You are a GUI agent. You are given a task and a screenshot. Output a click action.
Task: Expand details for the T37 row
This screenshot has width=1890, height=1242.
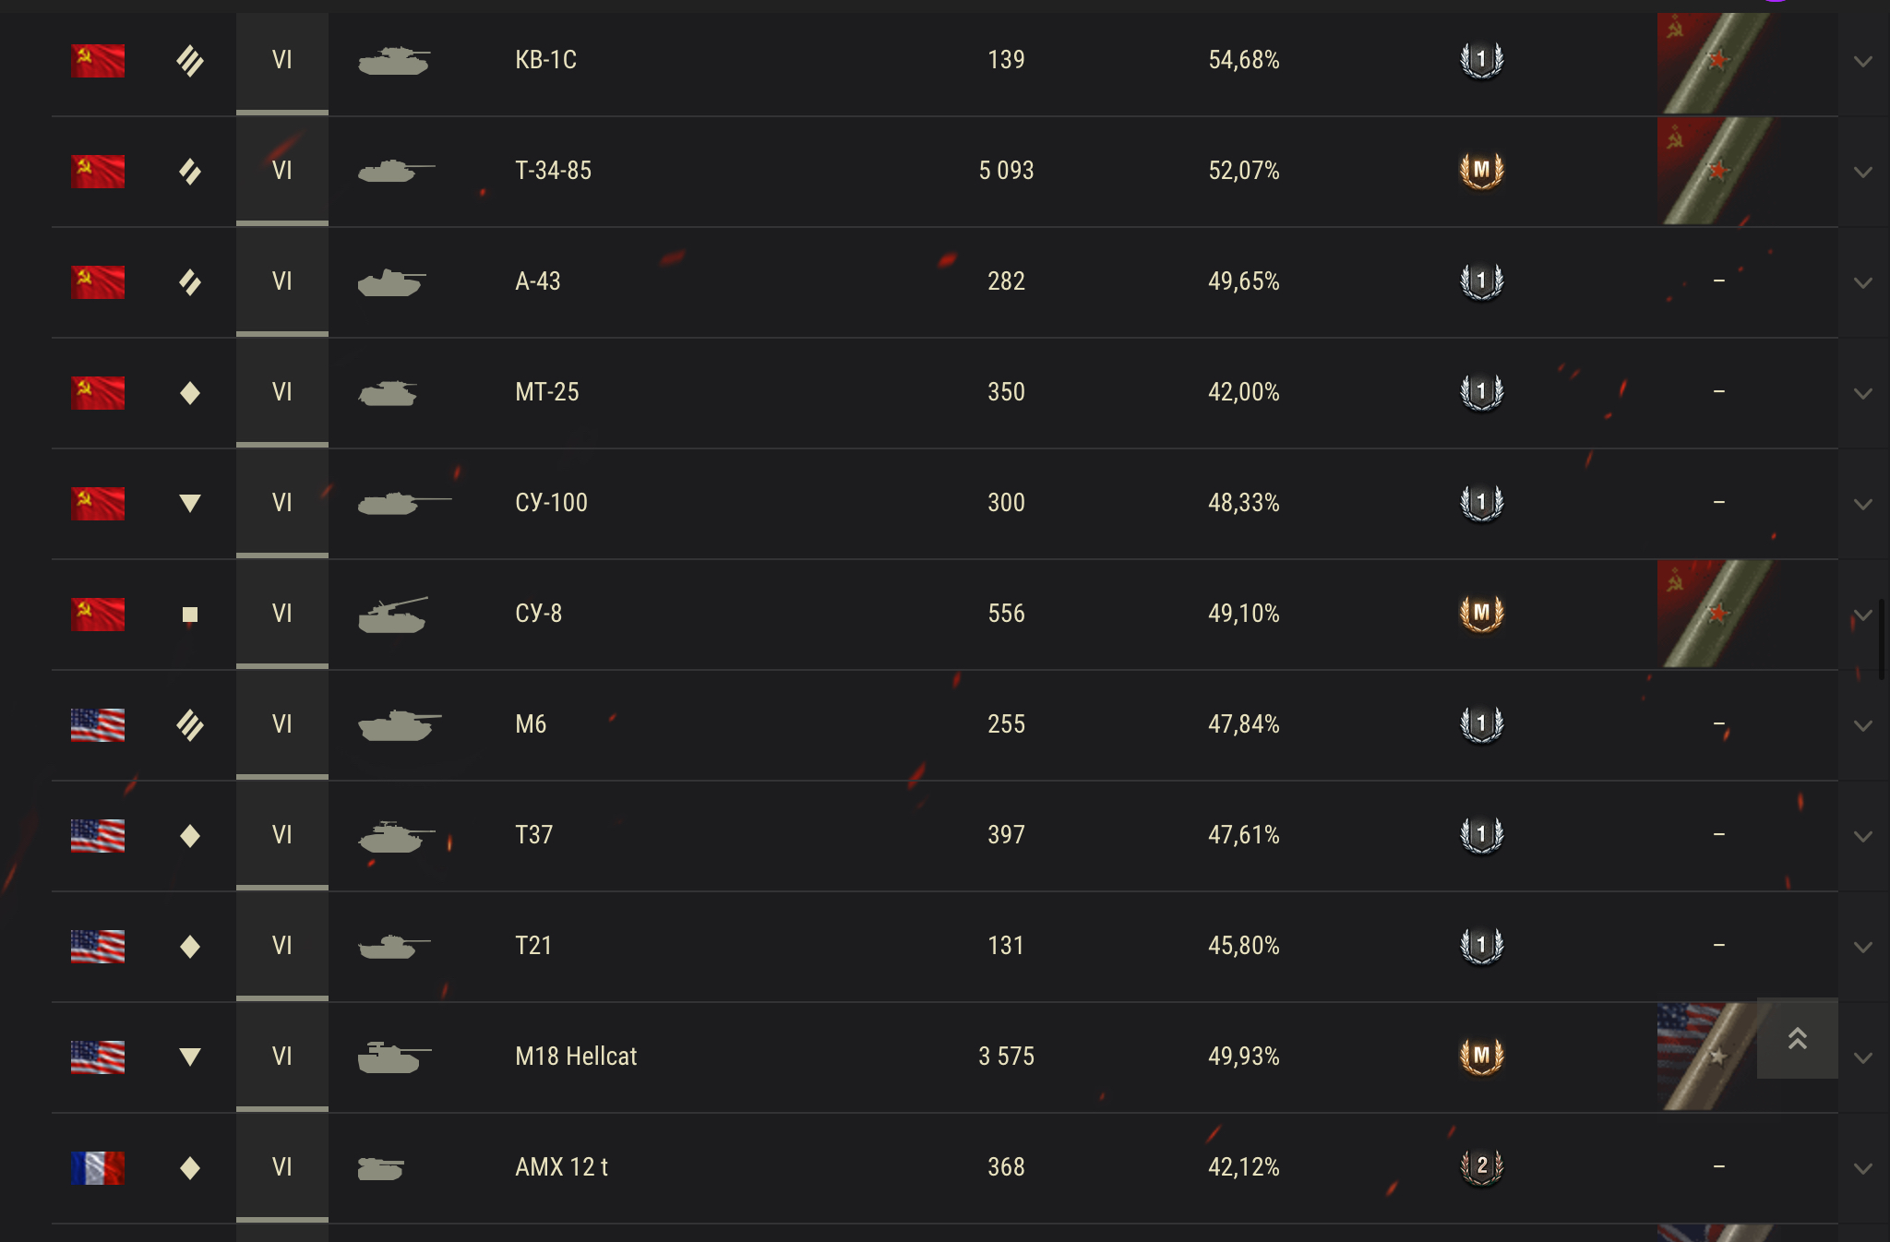(x=1863, y=837)
